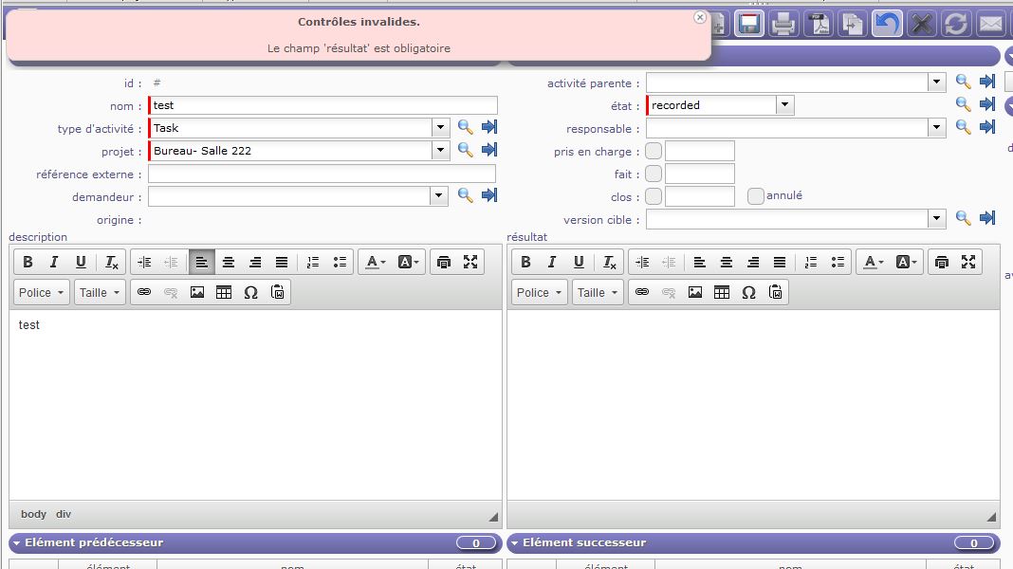
Task: Toggle Bold in the résultat editor
Action: pos(525,262)
